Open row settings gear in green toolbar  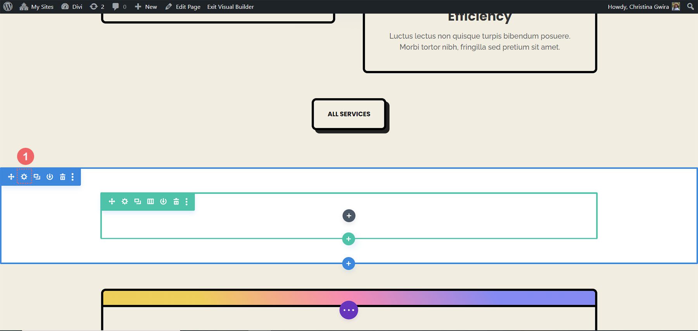[124, 201]
